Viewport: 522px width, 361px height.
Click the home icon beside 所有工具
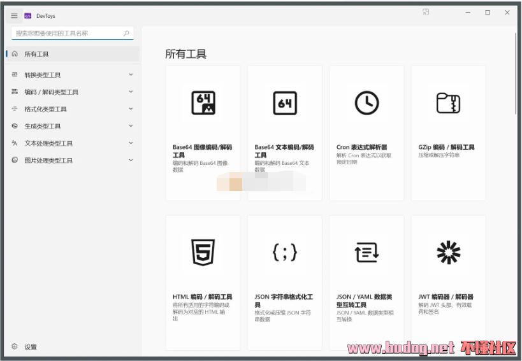click(15, 53)
